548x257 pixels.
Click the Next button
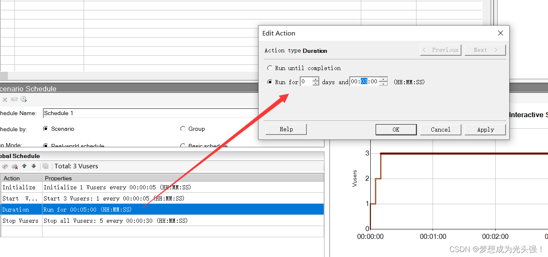(485, 50)
